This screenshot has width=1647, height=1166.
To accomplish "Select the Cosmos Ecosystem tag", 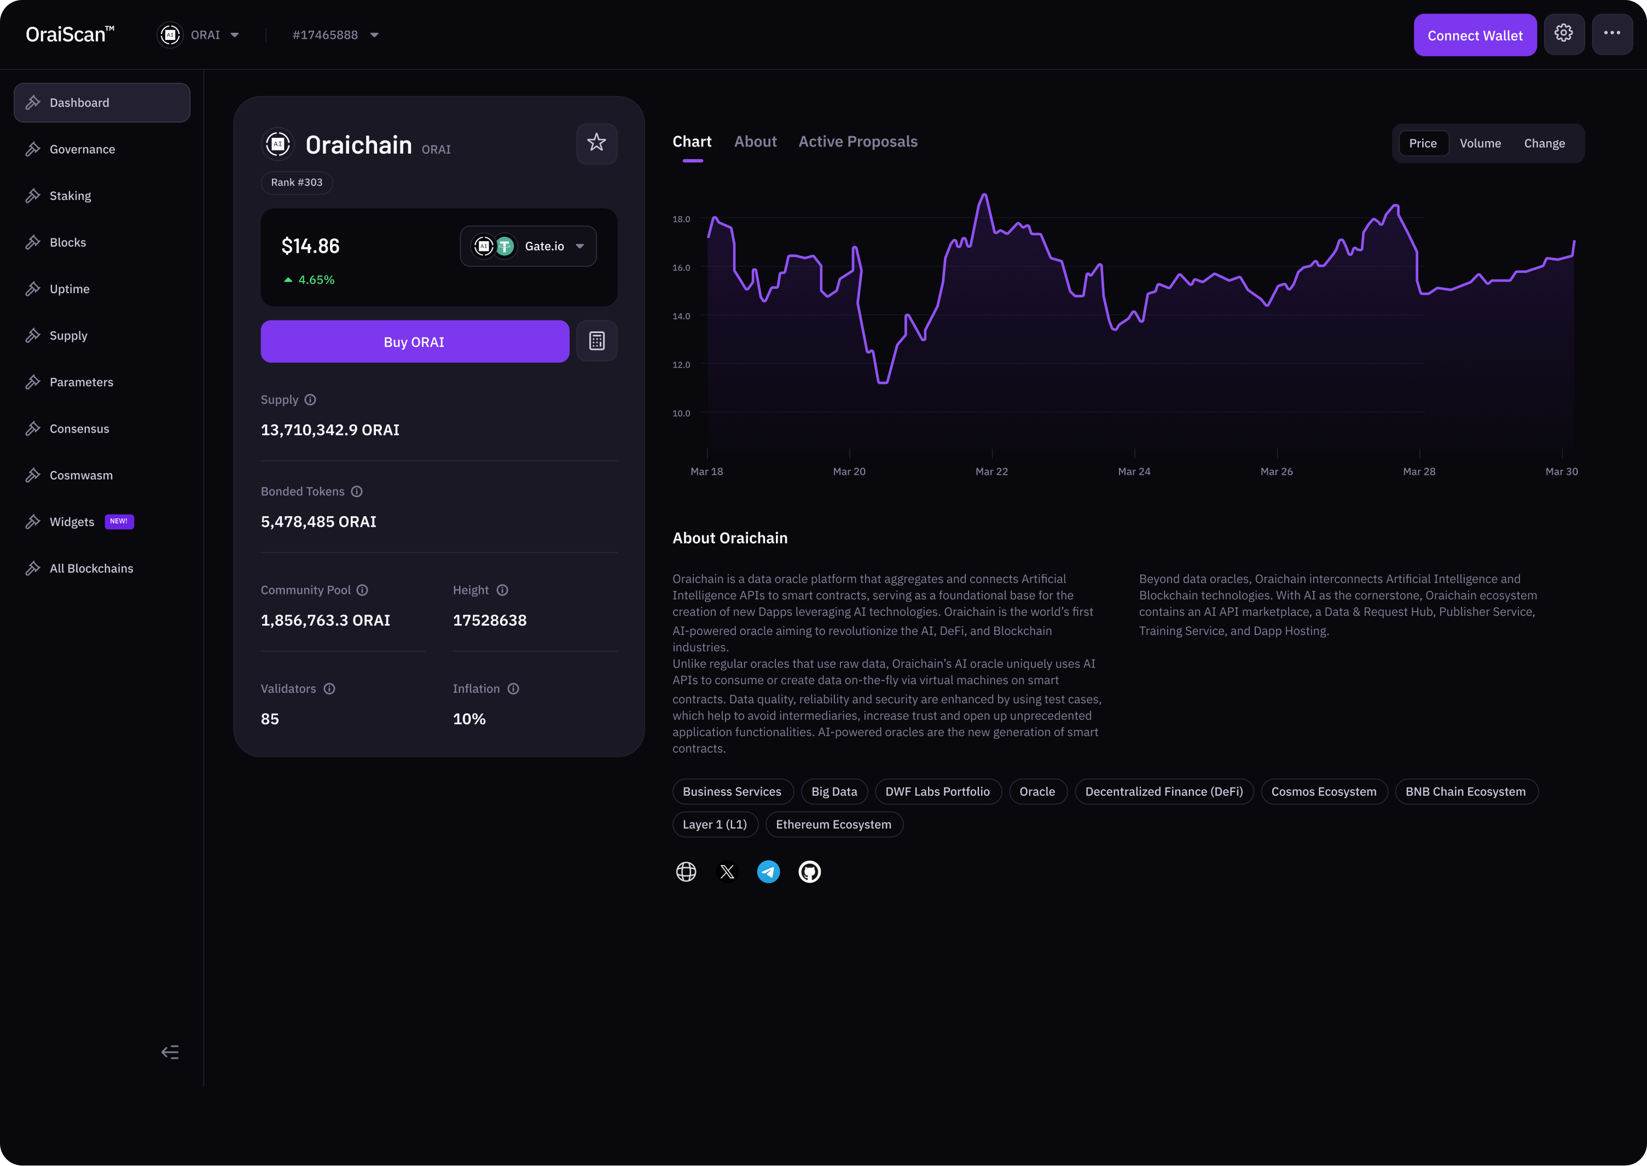I will pyautogui.click(x=1324, y=791).
